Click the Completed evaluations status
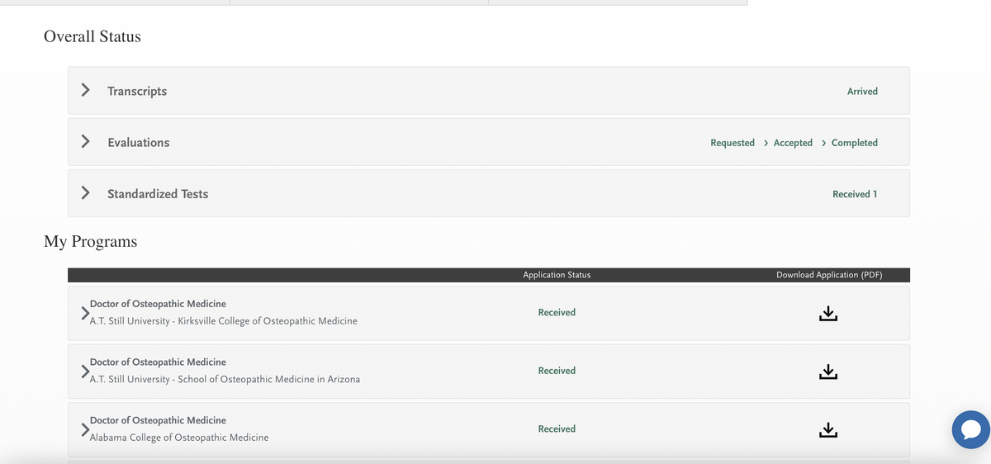Image resolution: width=991 pixels, height=464 pixels. click(x=855, y=143)
